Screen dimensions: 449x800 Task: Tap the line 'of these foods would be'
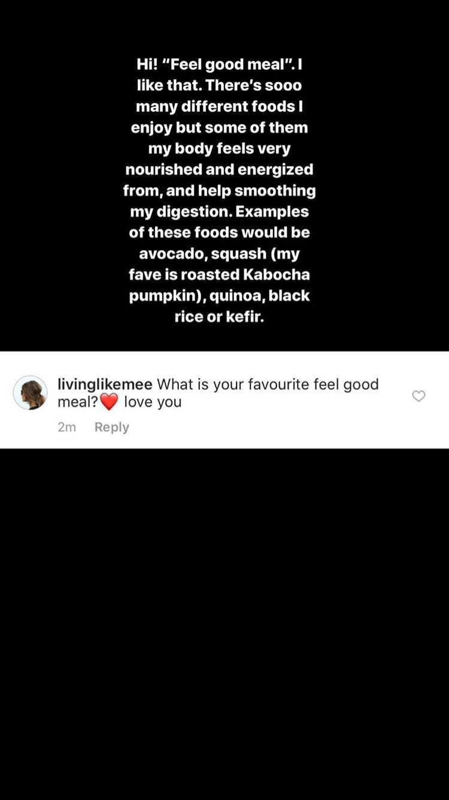pos(219,232)
